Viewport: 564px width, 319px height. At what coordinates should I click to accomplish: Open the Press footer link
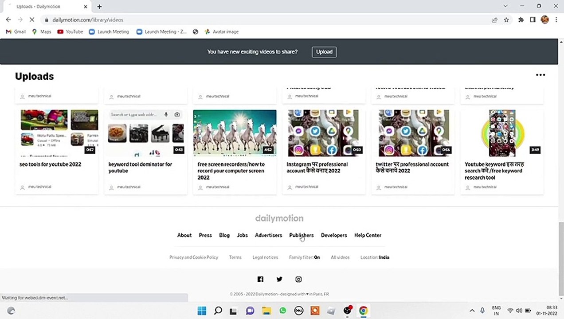[205, 235]
